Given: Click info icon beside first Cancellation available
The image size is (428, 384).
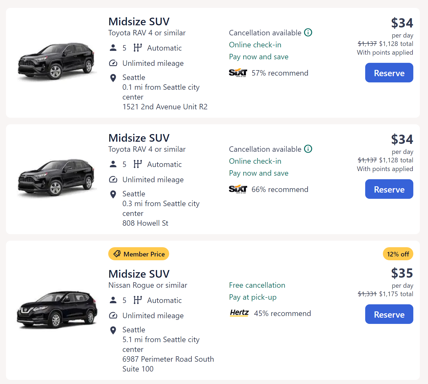Looking at the screenshot, I should pos(308,33).
